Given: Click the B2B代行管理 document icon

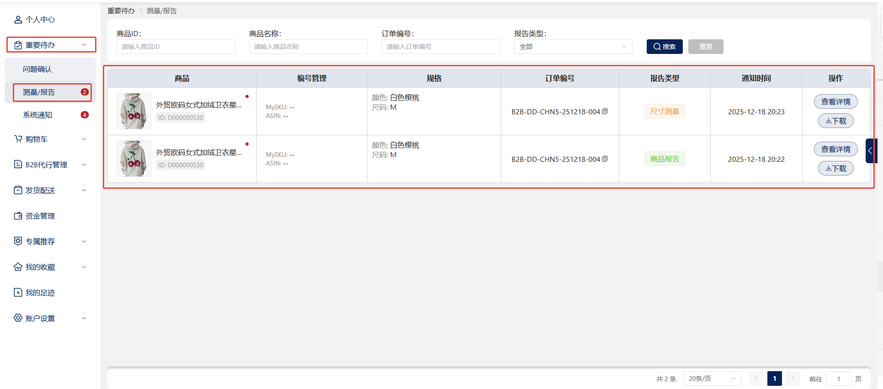Looking at the screenshot, I should click(18, 165).
